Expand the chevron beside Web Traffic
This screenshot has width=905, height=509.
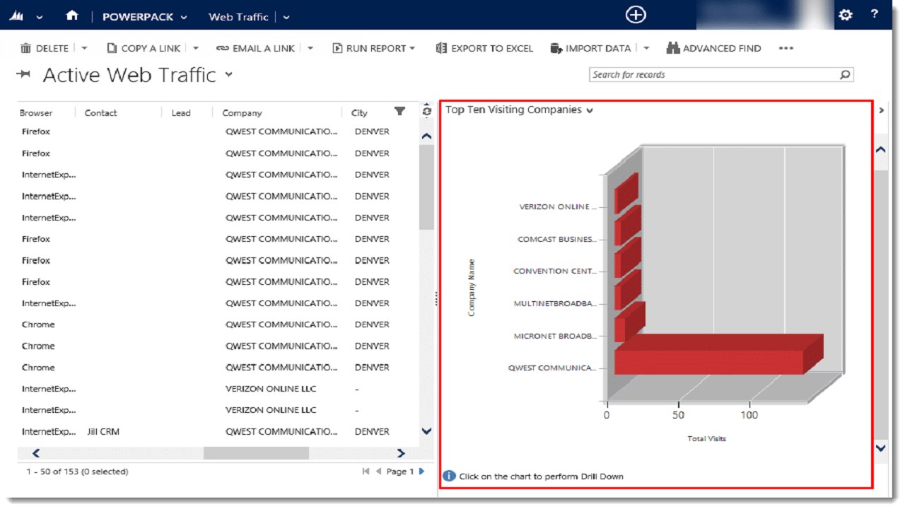coord(286,17)
